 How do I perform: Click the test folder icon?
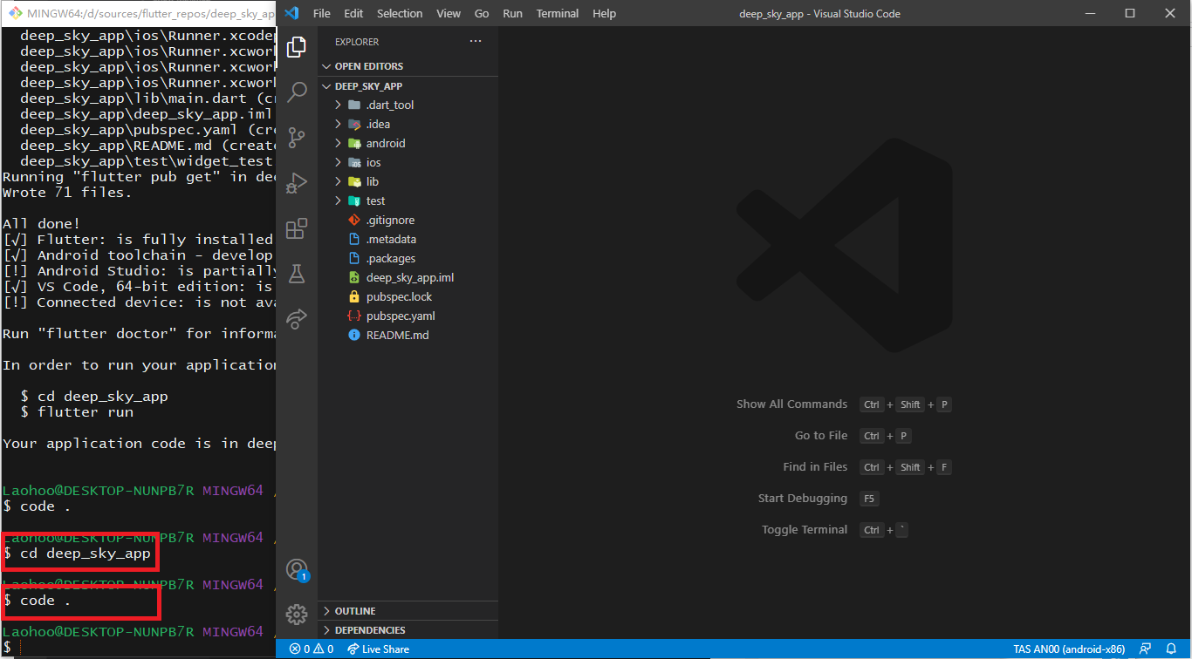(354, 200)
